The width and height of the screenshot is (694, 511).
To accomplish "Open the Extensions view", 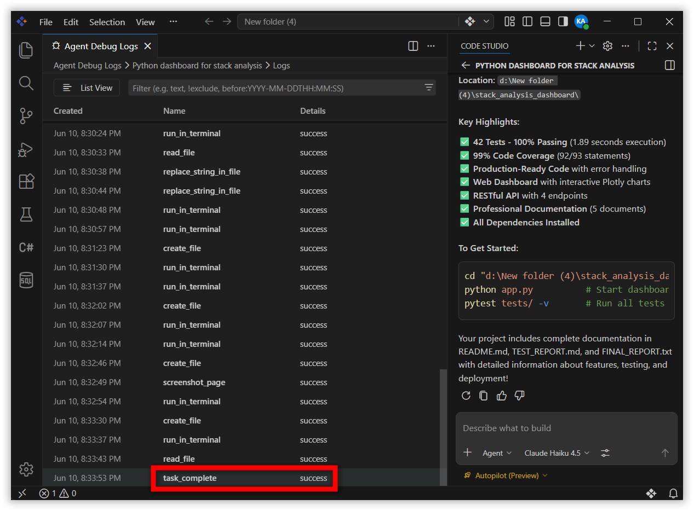I will click(26, 182).
